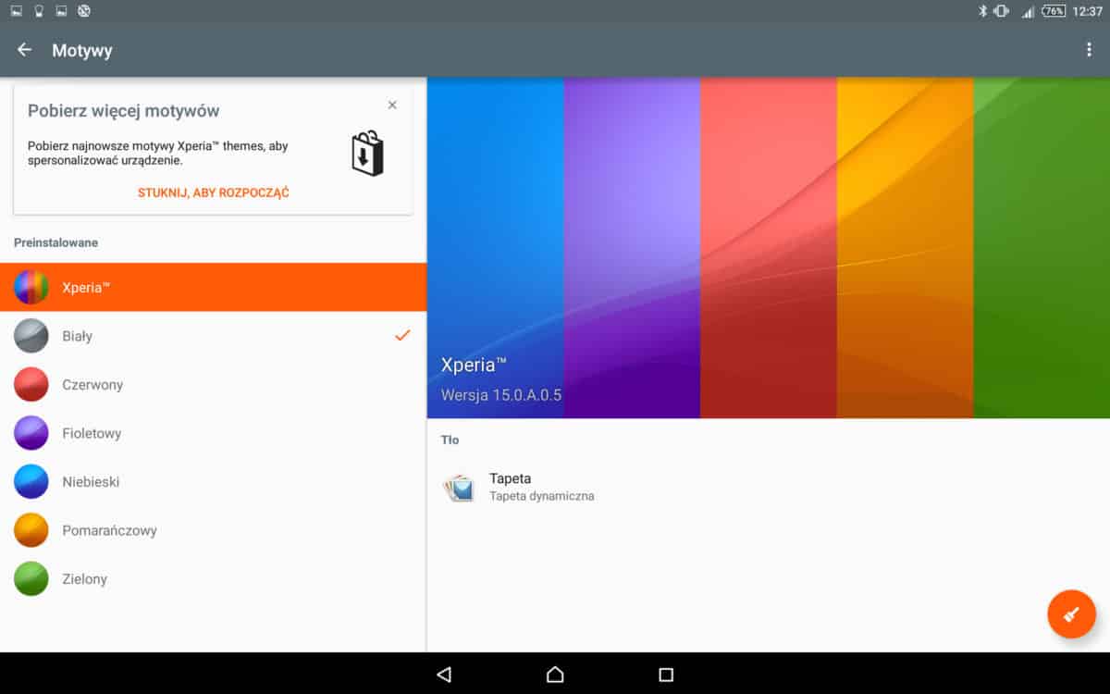Choose the Zielony theme sphere icon
The image size is (1110, 694).
click(31, 578)
